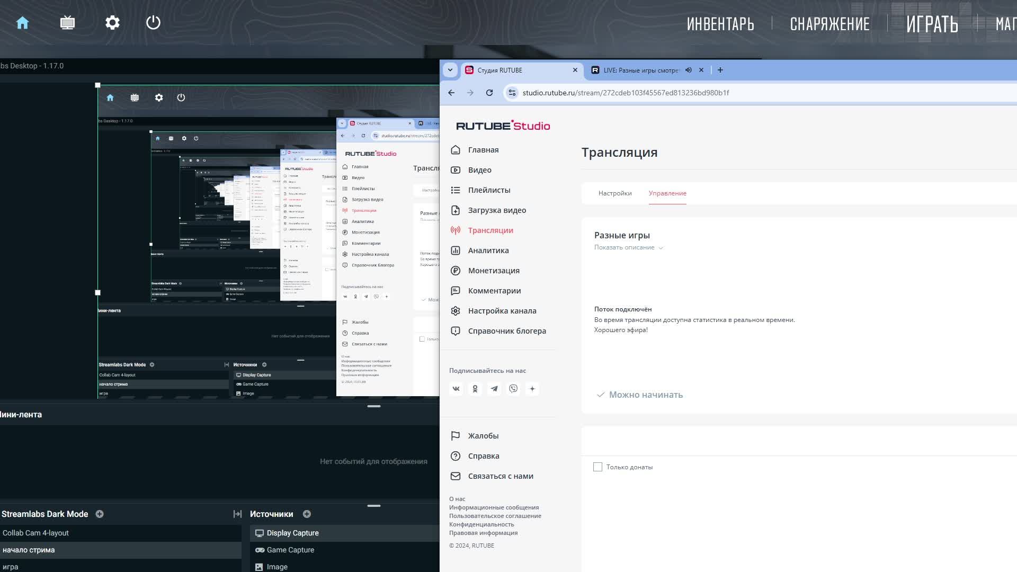Select the Image source in Streamlabs

coord(344,567)
